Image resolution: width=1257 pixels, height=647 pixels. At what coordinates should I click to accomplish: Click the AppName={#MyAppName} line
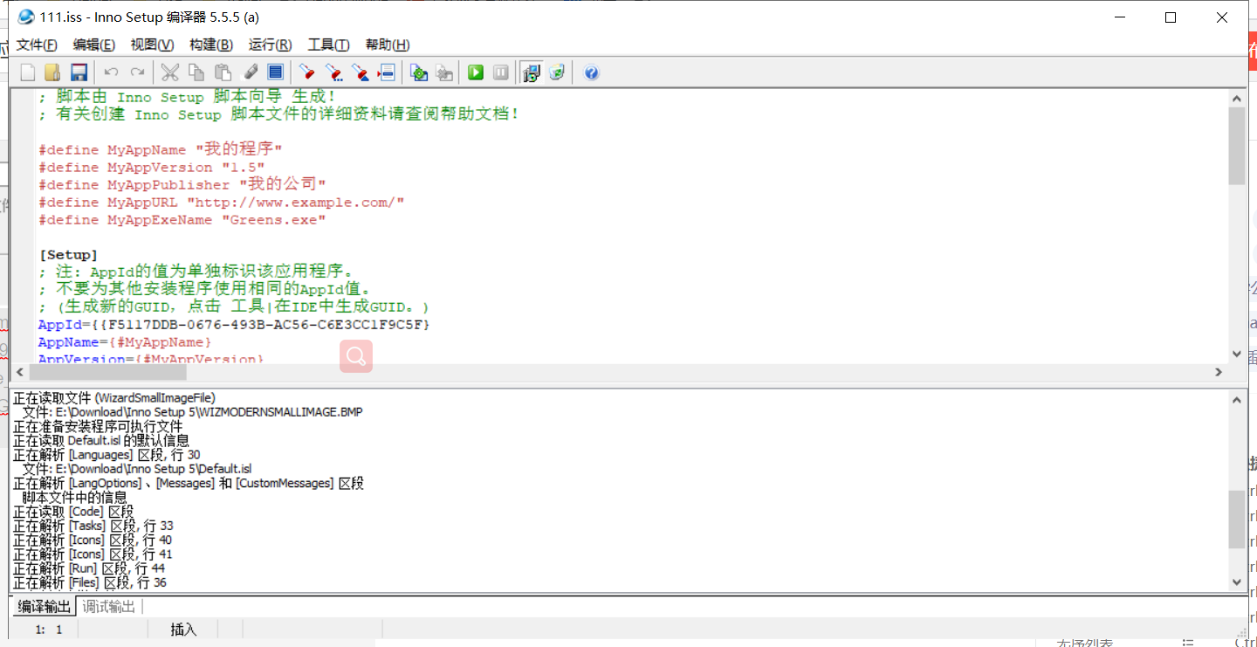(126, 342)
